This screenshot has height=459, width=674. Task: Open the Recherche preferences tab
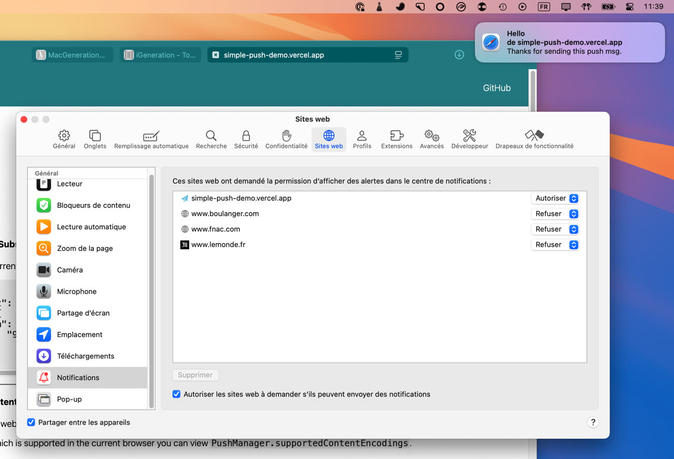pos(211,140)
